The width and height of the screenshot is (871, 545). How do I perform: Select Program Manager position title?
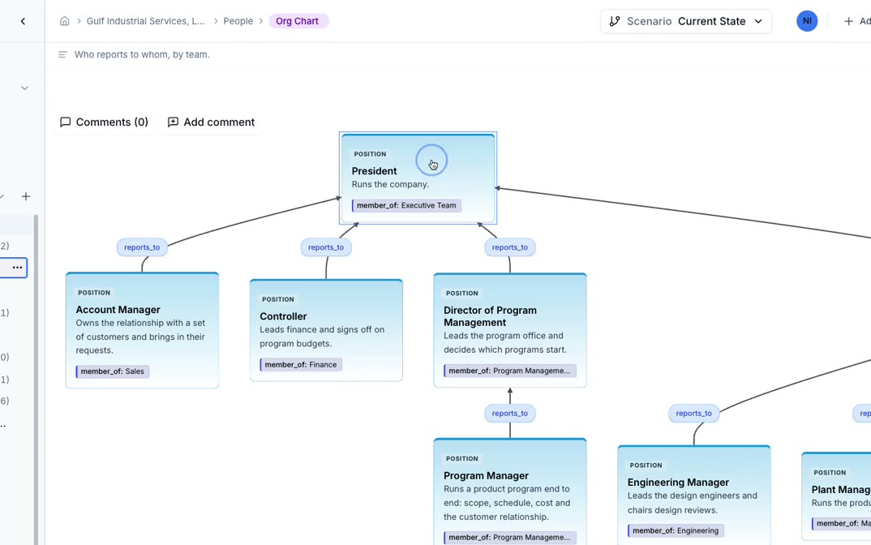[486, 475]
